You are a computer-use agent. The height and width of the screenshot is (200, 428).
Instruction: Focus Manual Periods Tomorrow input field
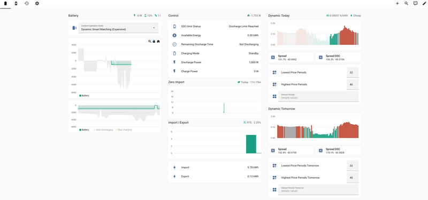click(x=318, y=190)
